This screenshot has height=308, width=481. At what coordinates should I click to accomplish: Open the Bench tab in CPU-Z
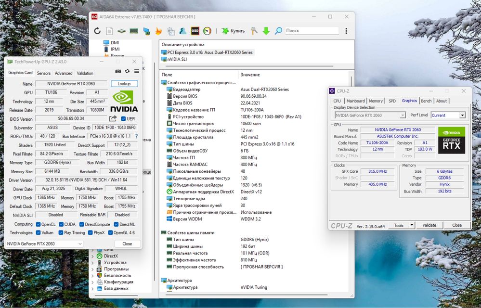coord(426,101)
